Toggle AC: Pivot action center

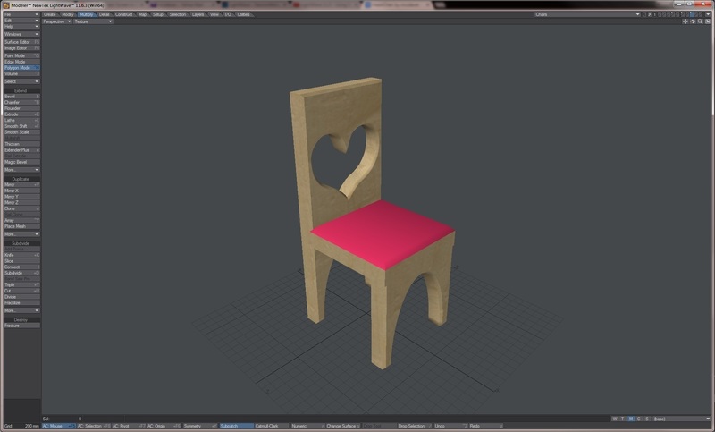tap(129, 426)
